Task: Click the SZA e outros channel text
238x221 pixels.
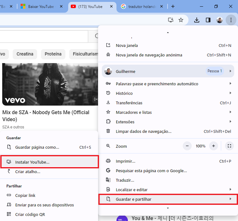Action: tap(13, 127)
